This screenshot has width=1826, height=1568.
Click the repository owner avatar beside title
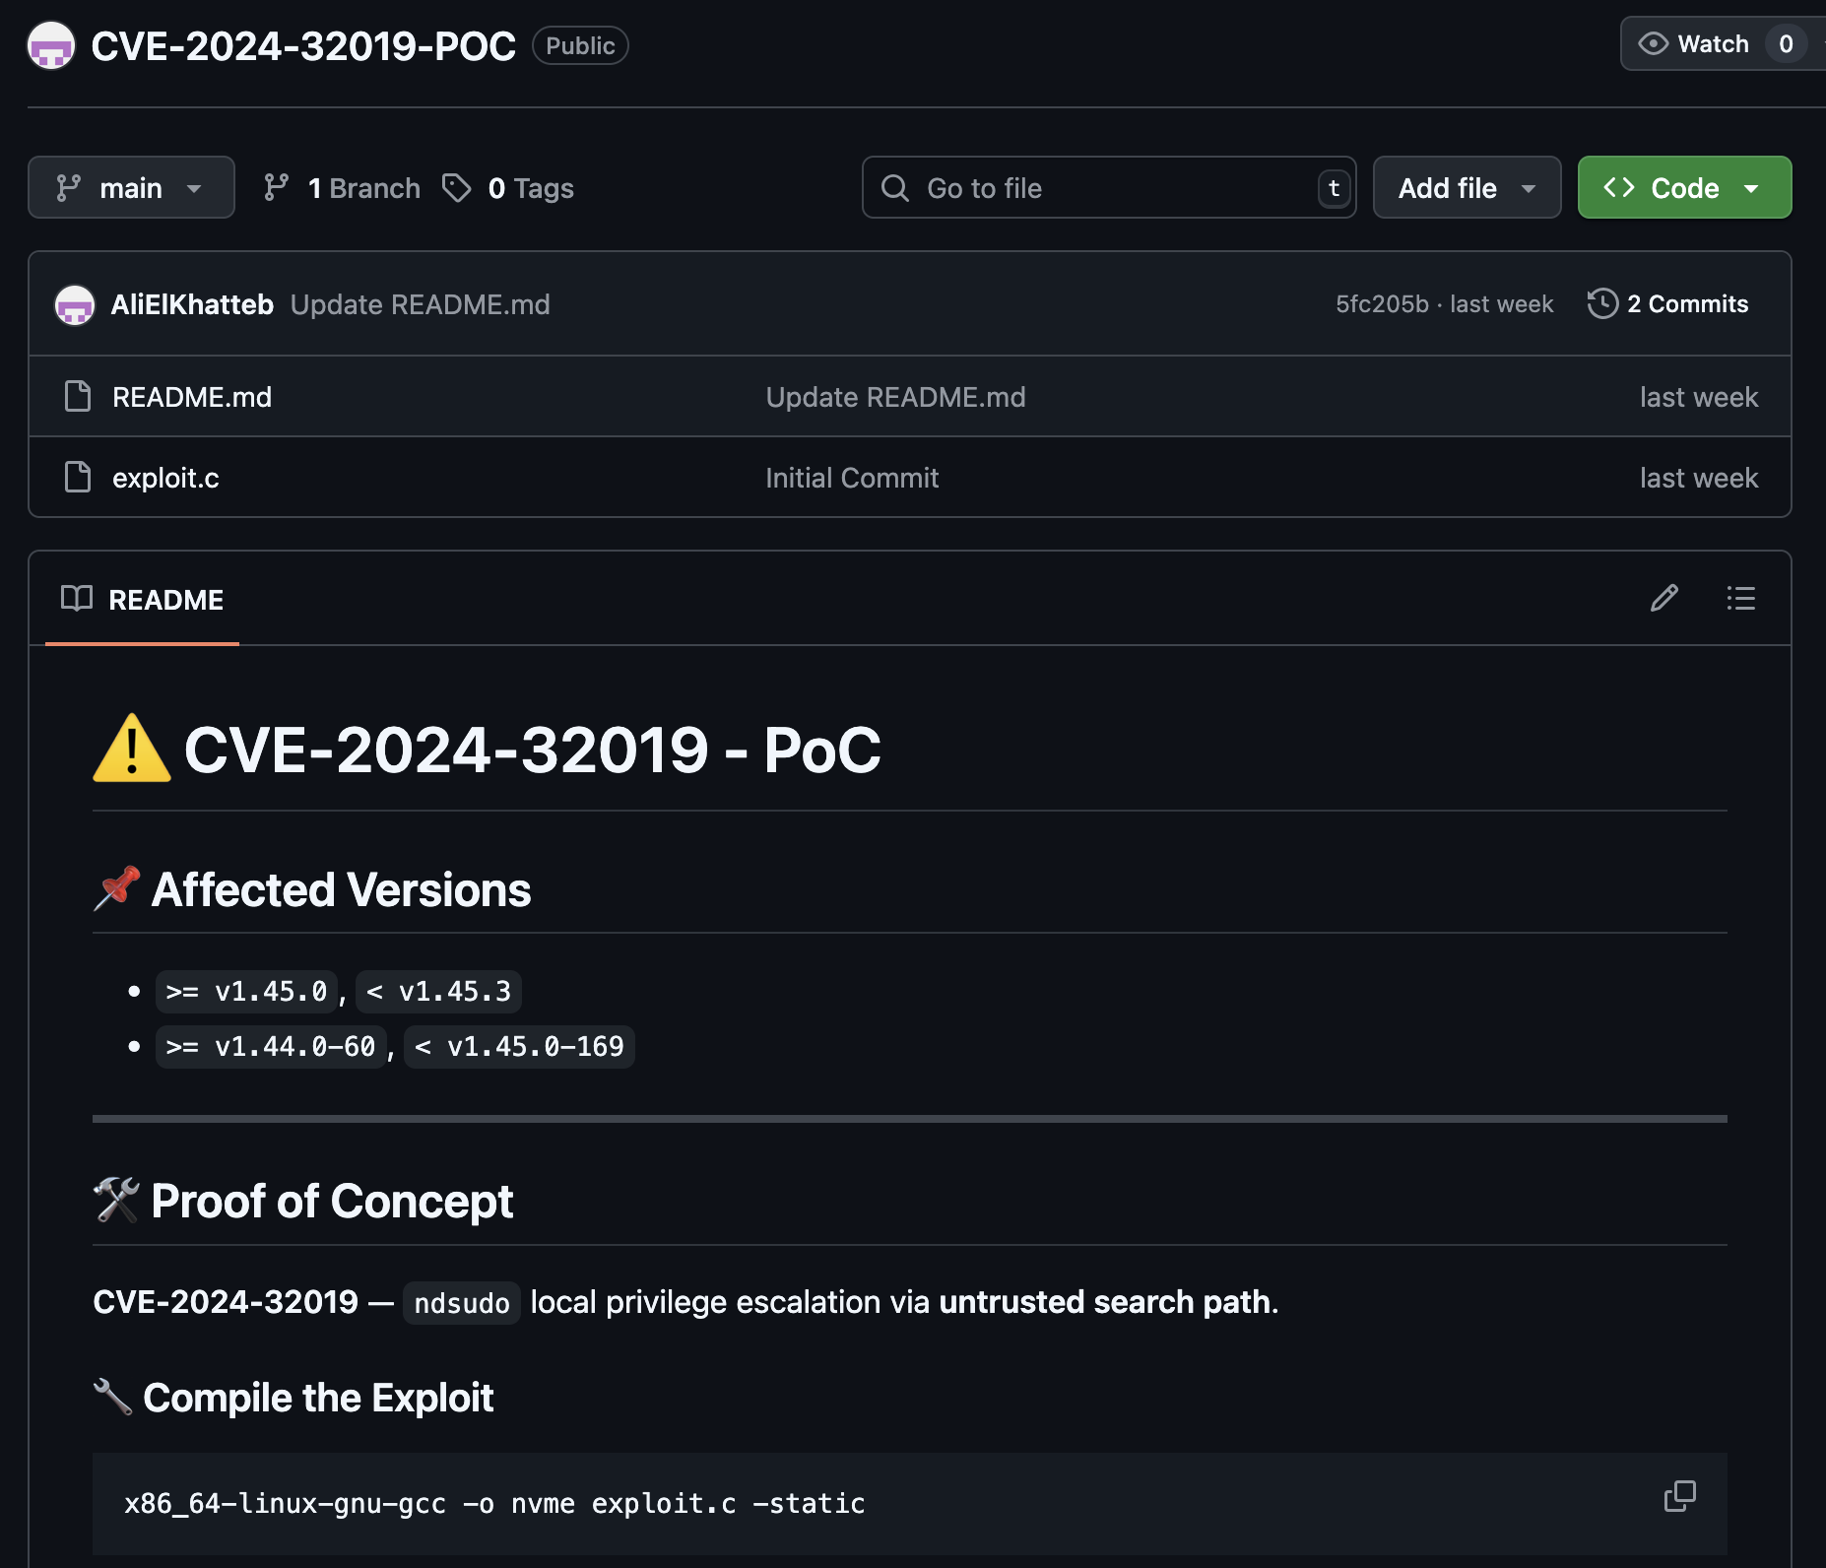pos(51,45)
